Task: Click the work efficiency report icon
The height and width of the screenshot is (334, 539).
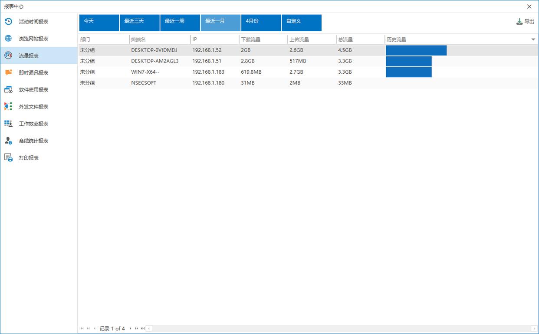Action: [x=8, y=124]
